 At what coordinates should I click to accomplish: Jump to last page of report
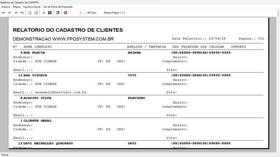click(22, 13)
